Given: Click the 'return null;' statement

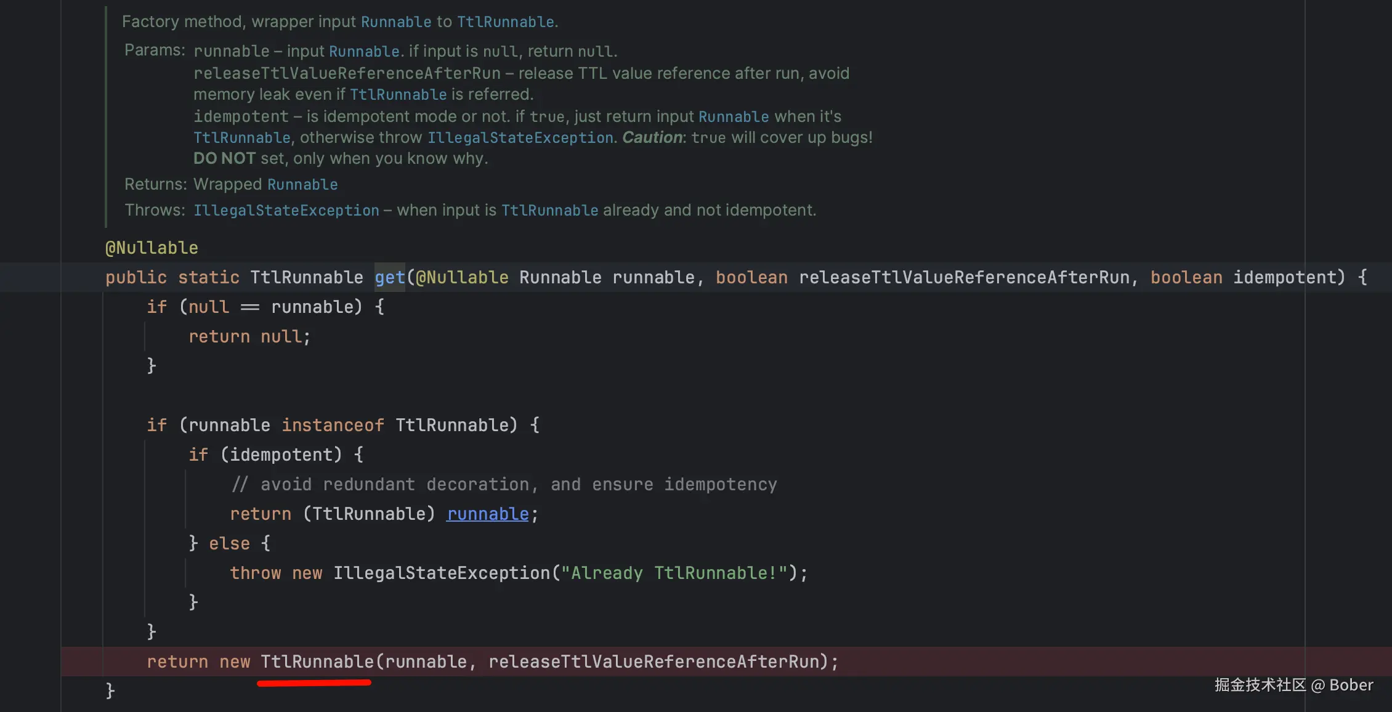Looking at the screenshot, I should click(x=249, y=337).
